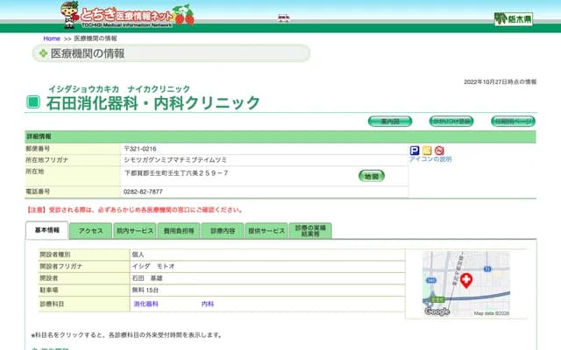This screenshot has height=350, width=561.
Task: Click the 地図 button beside the address
Action: click(372, 176)
